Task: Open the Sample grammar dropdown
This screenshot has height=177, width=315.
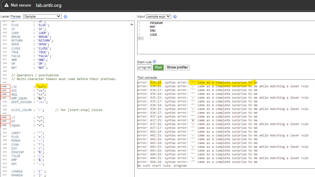Action: [42, 16]
